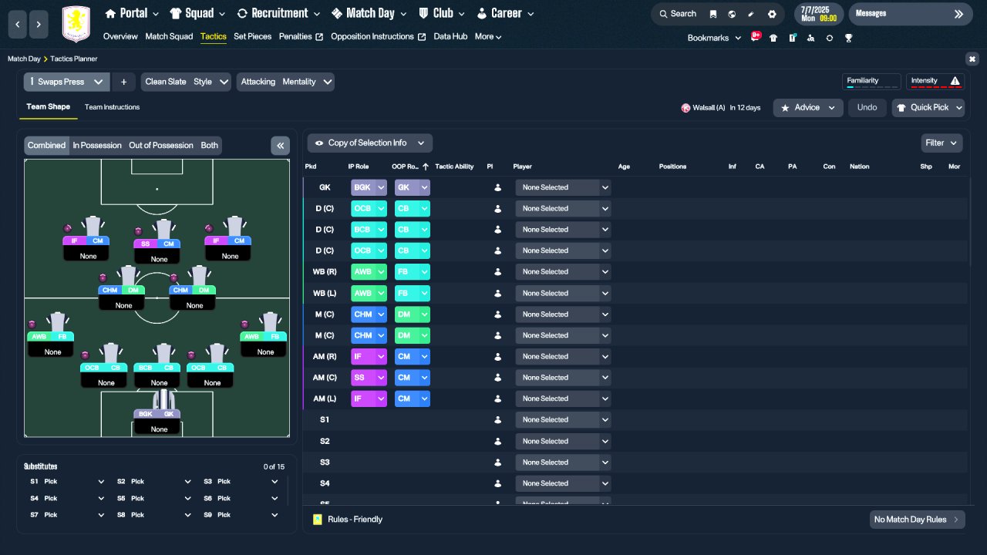
Task: Select the In Possession view toggle
Action: pyautogui.click(x=97, y=145)
